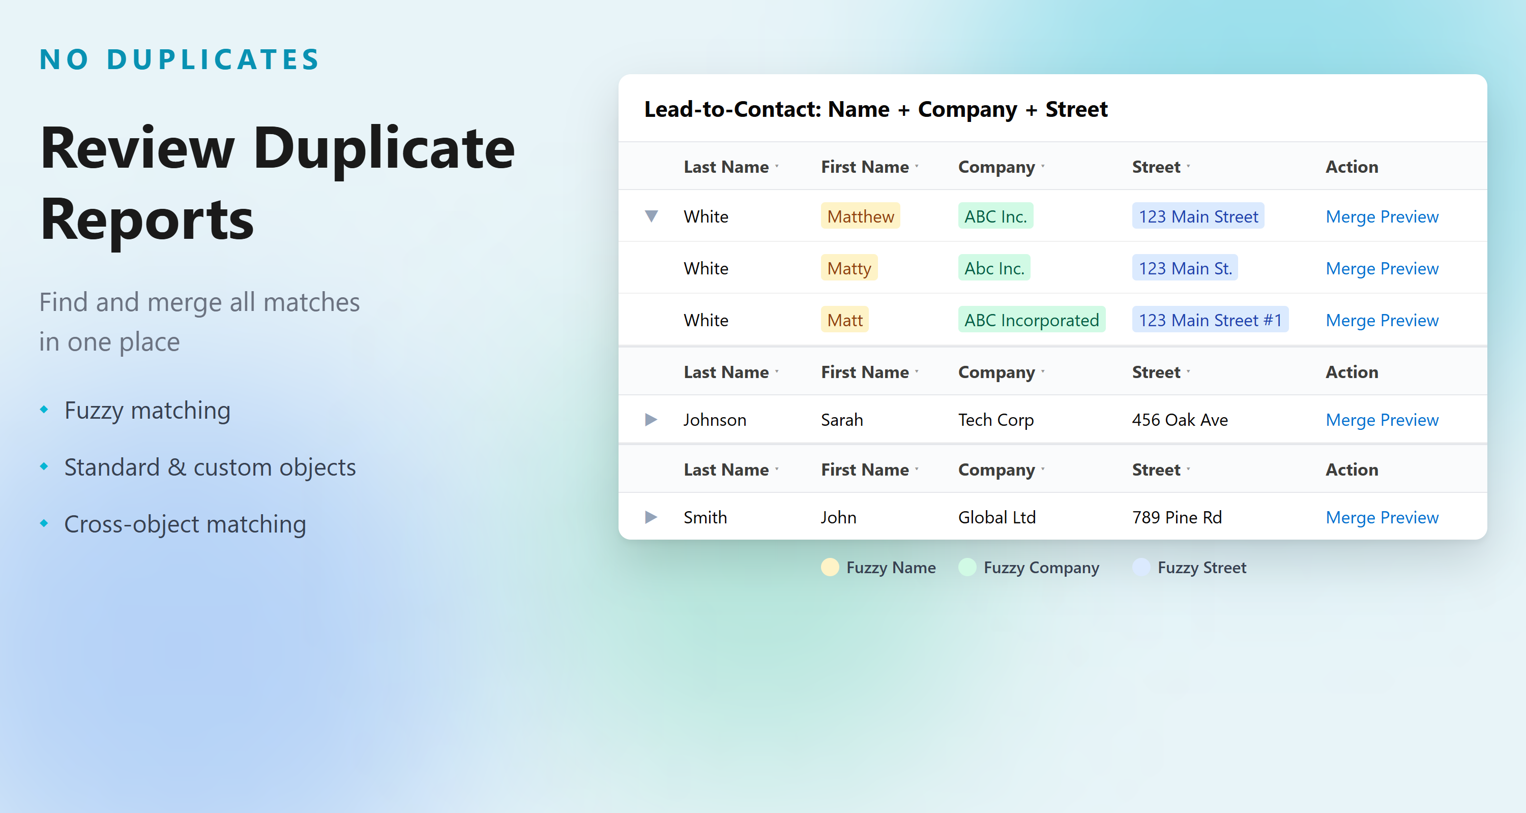Screen dimensions: 1526x813
Task: Click the Fuzzy Company green legend swatch
Action: [967, 568]
